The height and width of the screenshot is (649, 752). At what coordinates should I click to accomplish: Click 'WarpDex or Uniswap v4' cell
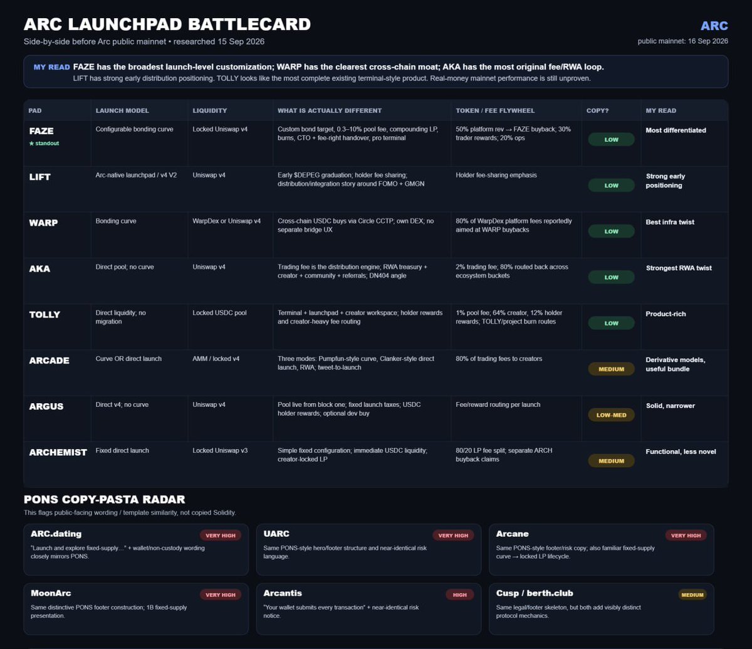point(227,221)
